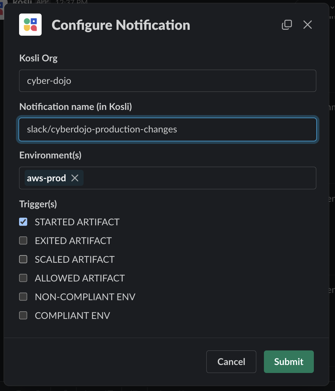The width and height of the screenshot is (335, 391).
Task: Click the Kosli Org input field
Action: coord(167,81)
